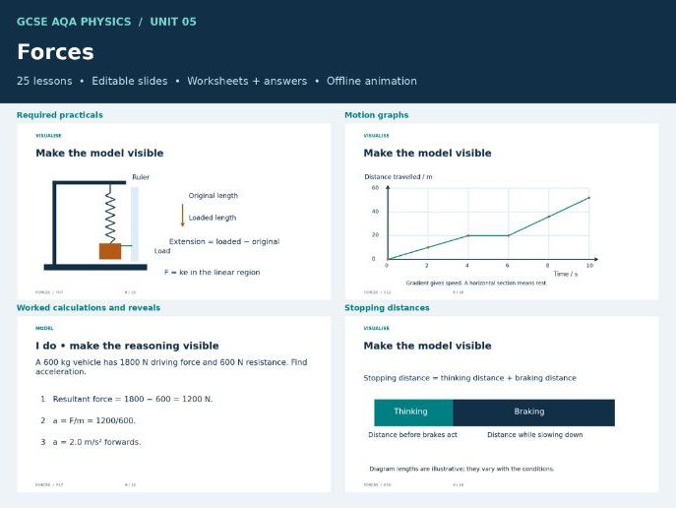
Task: Open the worked acceleration calculation slide thumbnail
Action: [x=174, y=405]
